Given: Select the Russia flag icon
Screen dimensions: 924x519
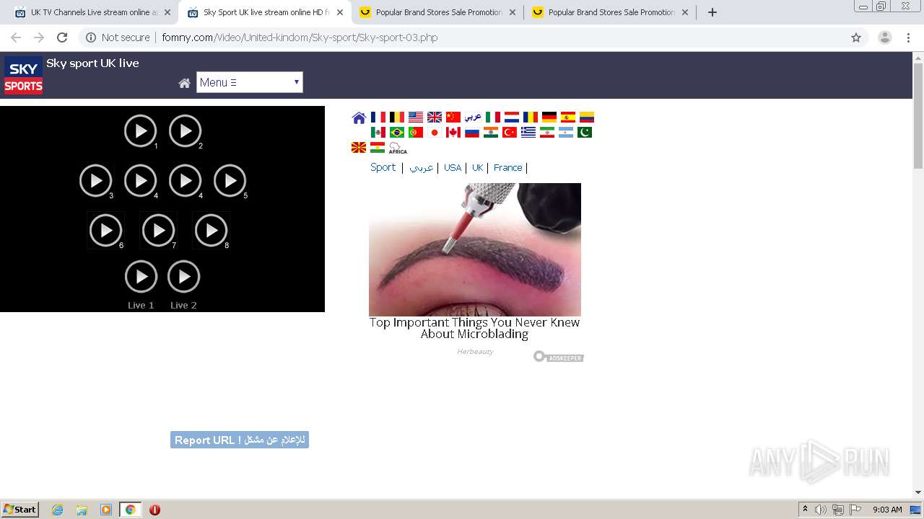Looking at the screenshot, I should pyautogui.click(x=472, y=132).
